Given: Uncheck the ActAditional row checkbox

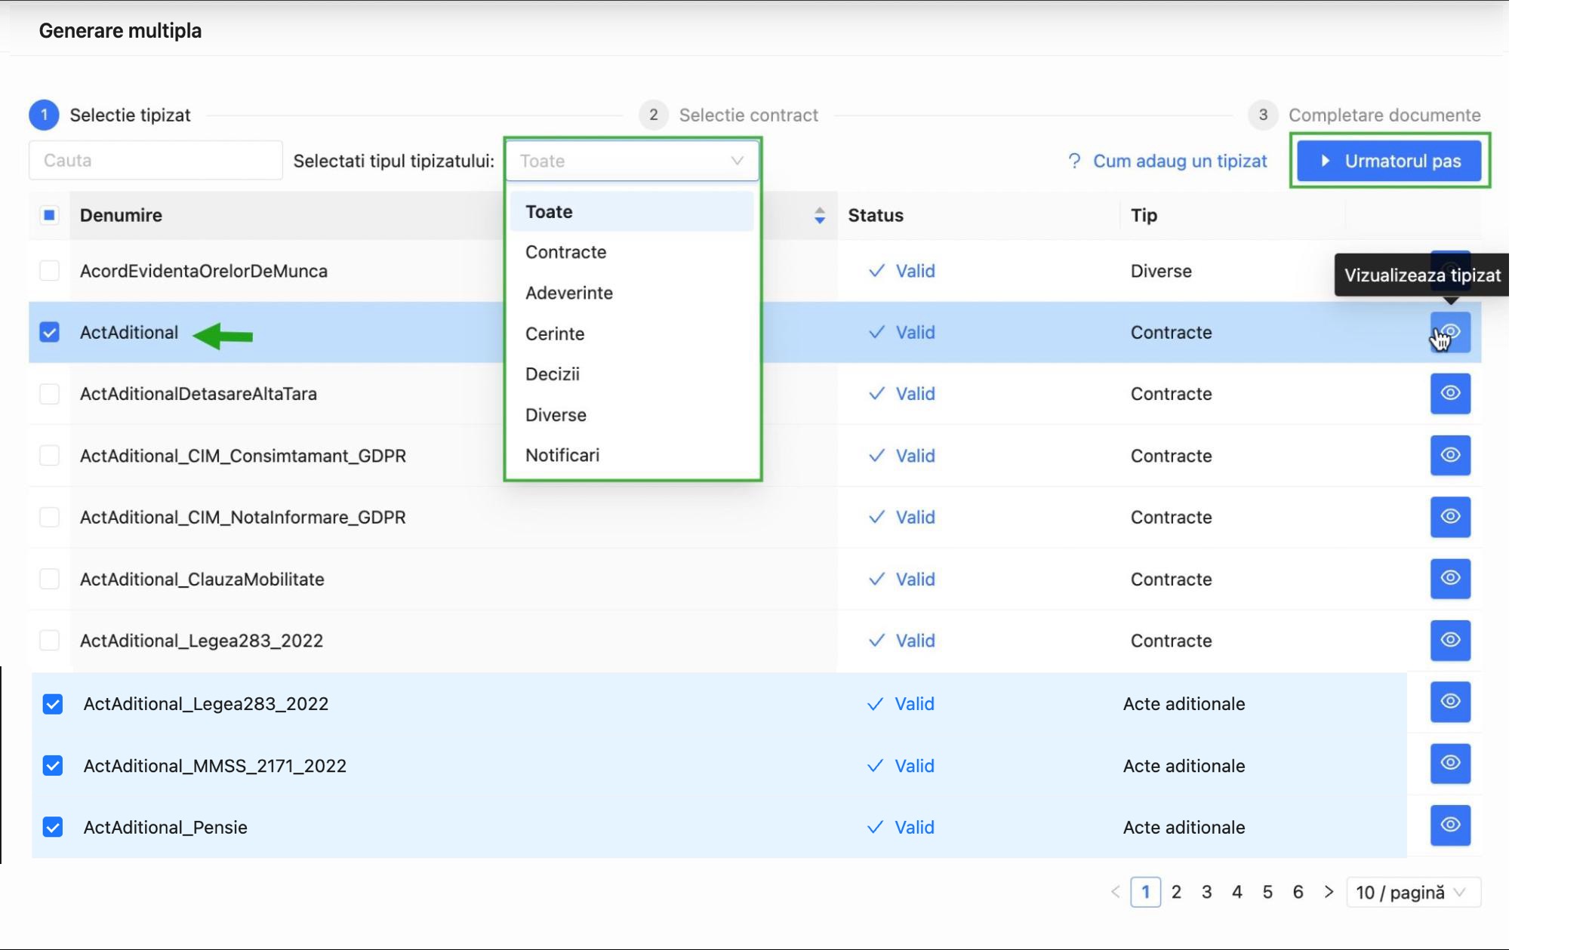Looking at the screenshot, I should (49, 332).
